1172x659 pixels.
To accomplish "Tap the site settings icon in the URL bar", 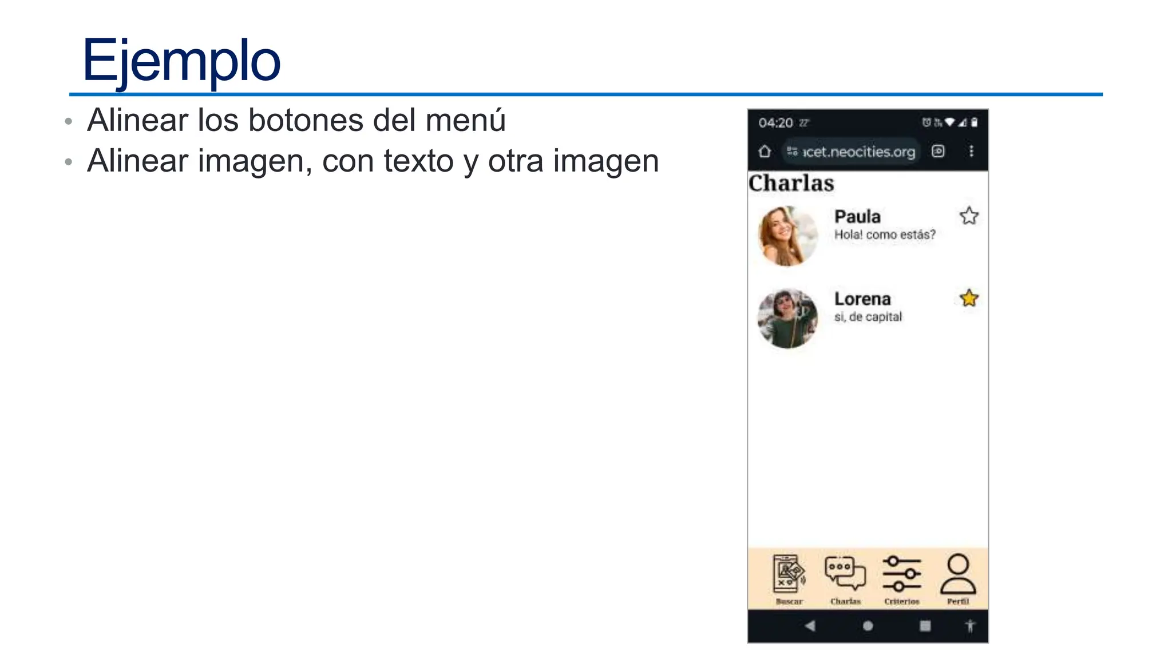I will 792,152.
